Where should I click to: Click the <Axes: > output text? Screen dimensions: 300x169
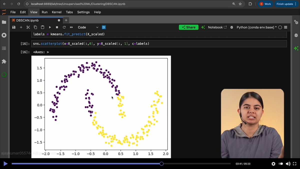click(x=41, y=52)
